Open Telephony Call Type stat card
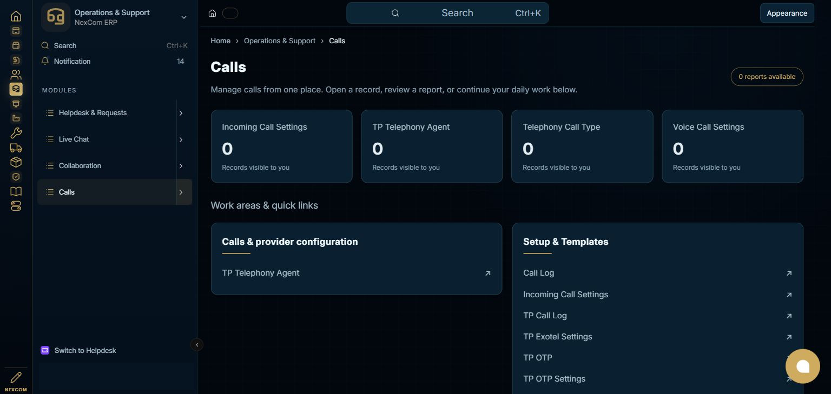831x394 pixels. pyautogui.click(x=582, y=146)
